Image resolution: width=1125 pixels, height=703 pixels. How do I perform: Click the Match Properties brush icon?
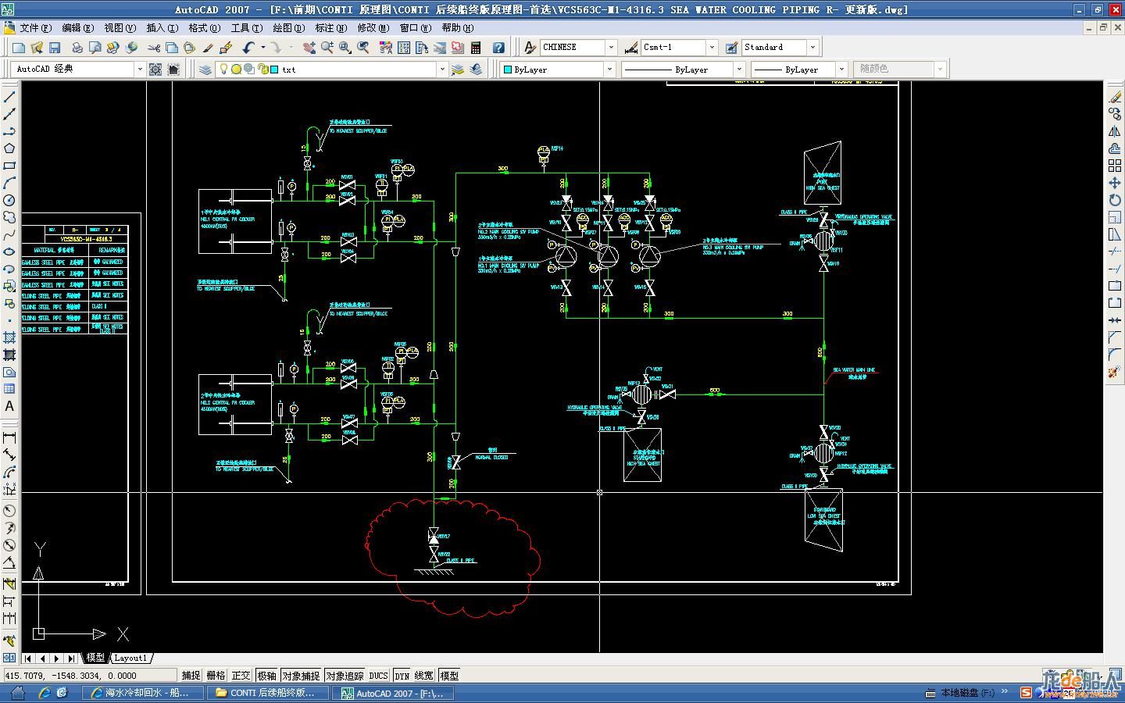coord(208,48)
